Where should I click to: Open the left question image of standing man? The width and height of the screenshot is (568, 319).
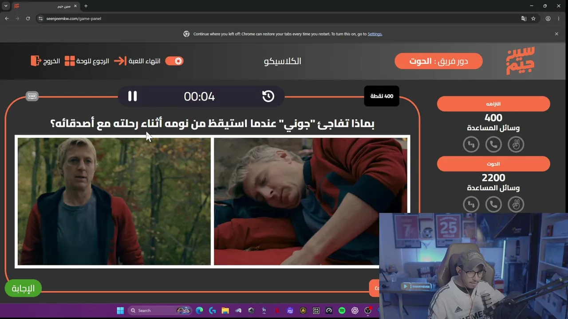point(114,201)
